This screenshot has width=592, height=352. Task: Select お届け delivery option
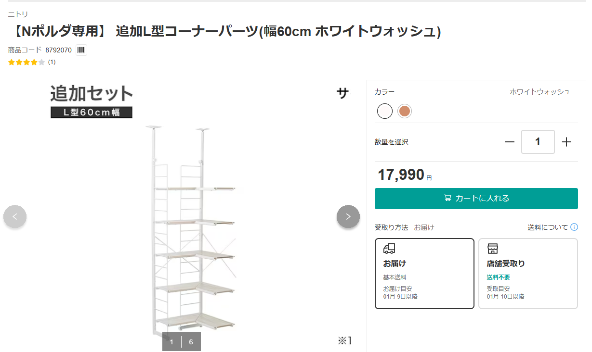click(x=424, y=273)
